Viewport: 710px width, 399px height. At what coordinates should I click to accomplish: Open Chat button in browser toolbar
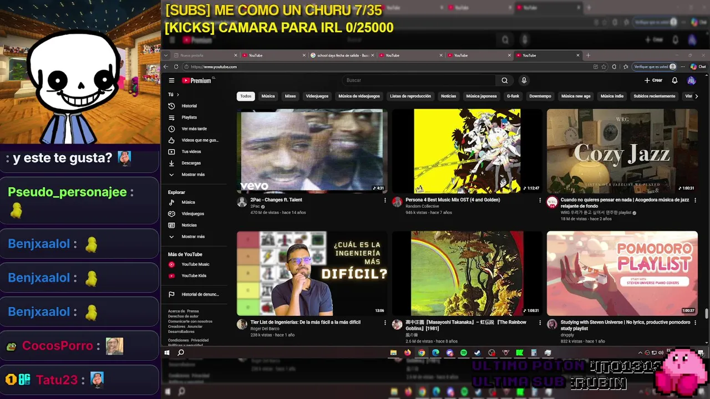tap(698, 66)
